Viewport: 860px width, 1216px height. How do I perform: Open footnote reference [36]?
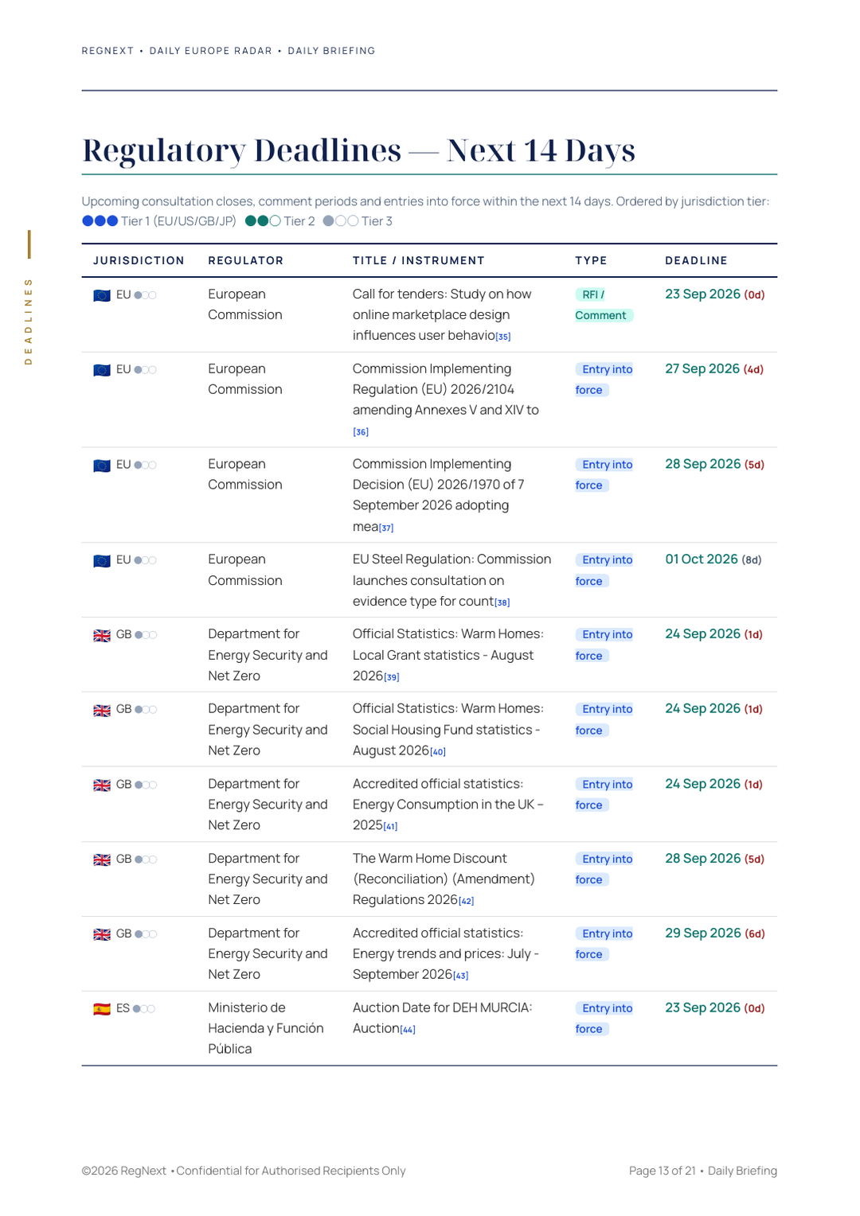[361, 432]
